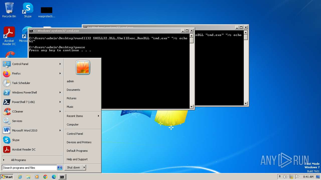
Task: Click back cmd window scroll up arrow
Action: pos(246,32)
